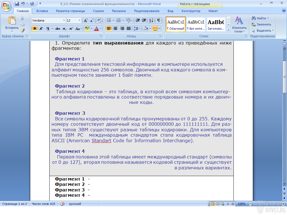Open the Разметка страницы tab

70,11
